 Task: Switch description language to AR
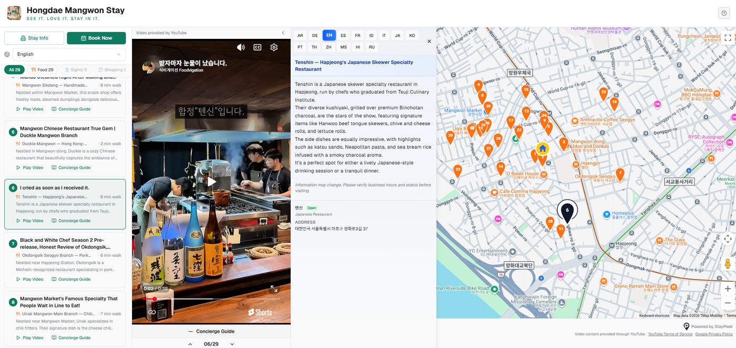coord(300,35)
